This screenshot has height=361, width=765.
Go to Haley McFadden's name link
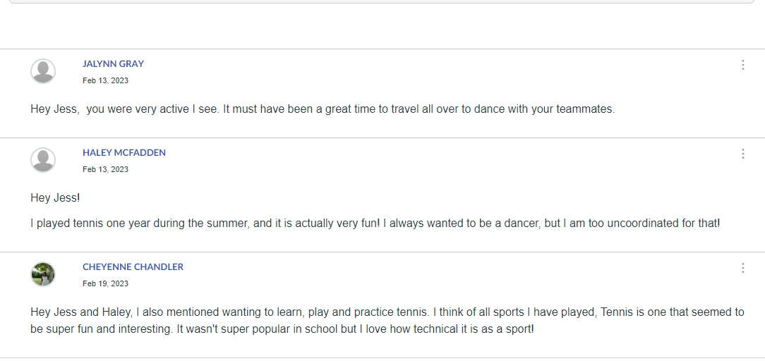coord(124,152)
